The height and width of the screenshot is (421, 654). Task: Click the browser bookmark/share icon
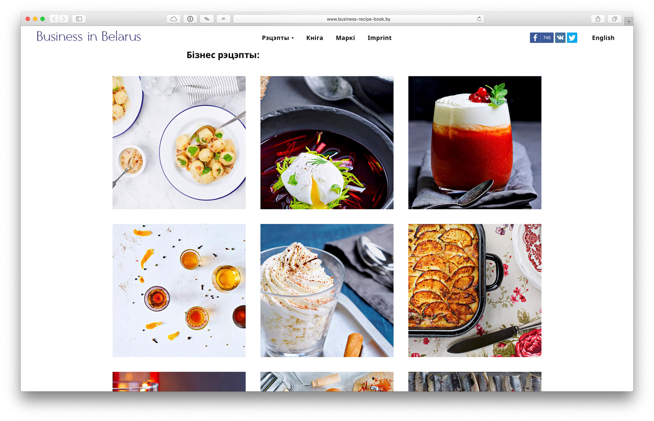tap(597, 19)
